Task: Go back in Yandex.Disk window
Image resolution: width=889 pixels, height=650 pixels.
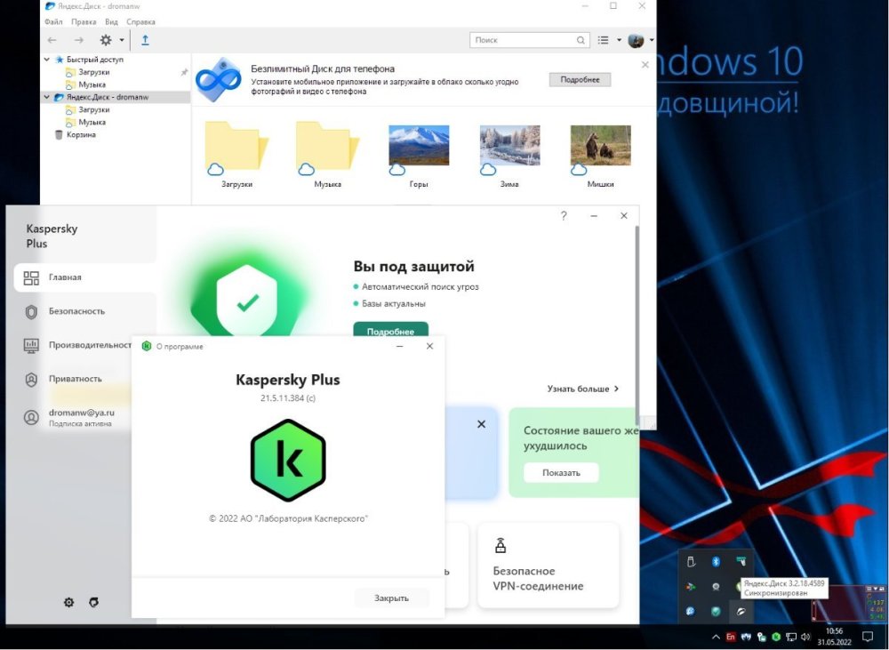Action: coord(52,40)
